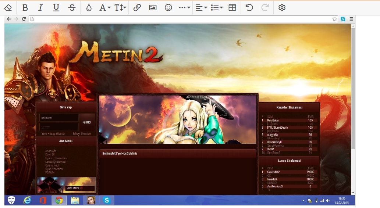Click the blonde character banner image
Viewport: 380px width, 208px height.
178,119
